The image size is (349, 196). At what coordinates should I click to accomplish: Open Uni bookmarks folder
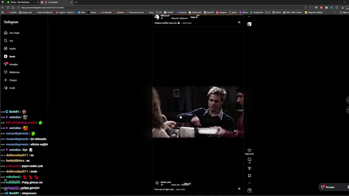[159, 12]
